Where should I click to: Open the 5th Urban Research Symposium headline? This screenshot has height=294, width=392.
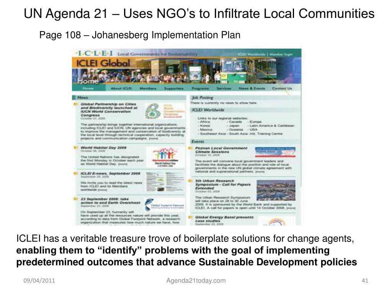[x=223, y=184]
